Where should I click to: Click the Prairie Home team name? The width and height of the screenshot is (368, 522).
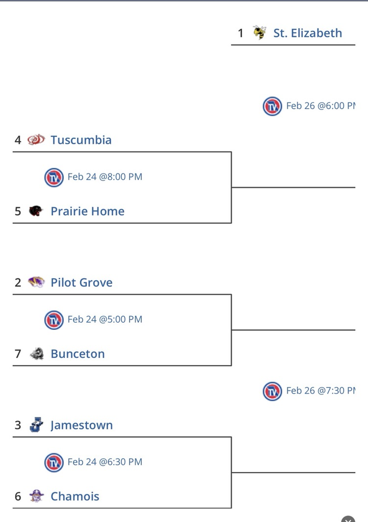[x=87, y=211]
